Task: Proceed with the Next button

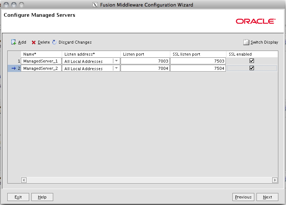Action: (267, 197)
